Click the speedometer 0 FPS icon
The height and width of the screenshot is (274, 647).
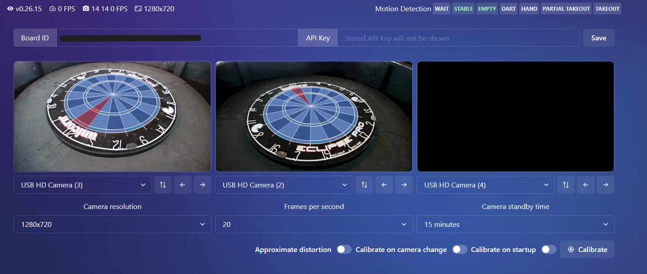[x=53, y=9]
